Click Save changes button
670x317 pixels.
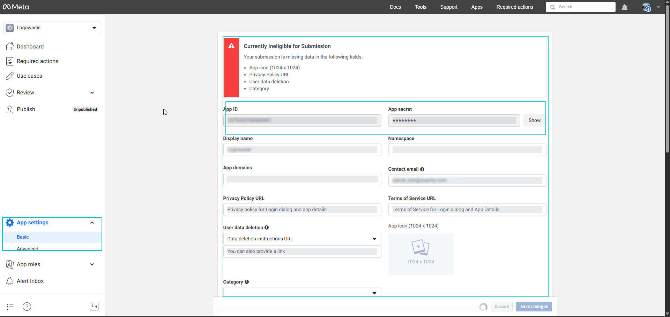[x=534, y=307]
